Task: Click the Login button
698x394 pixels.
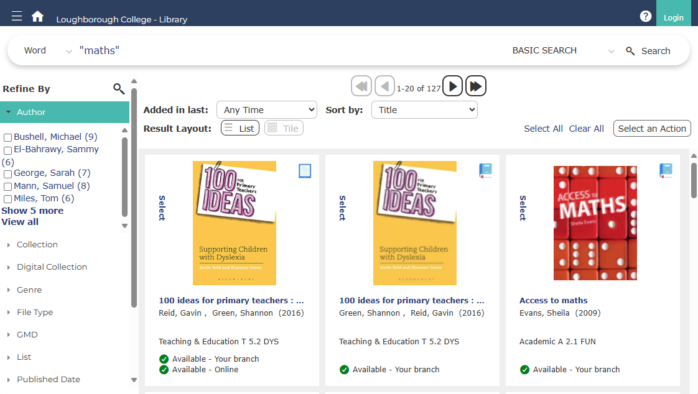Action: [x=673, y=17]
